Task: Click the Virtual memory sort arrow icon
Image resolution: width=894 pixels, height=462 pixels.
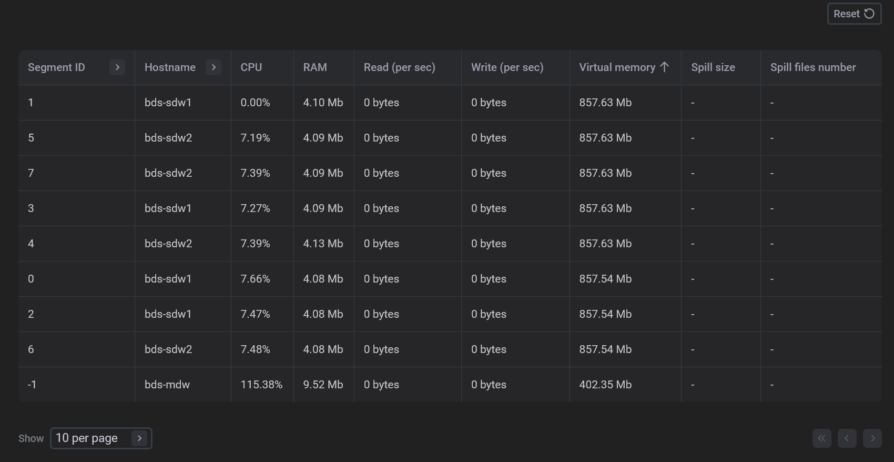Action: click(x=664, y=67)
